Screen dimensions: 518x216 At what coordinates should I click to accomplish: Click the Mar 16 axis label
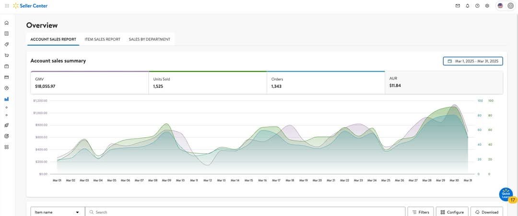[263, 180]
